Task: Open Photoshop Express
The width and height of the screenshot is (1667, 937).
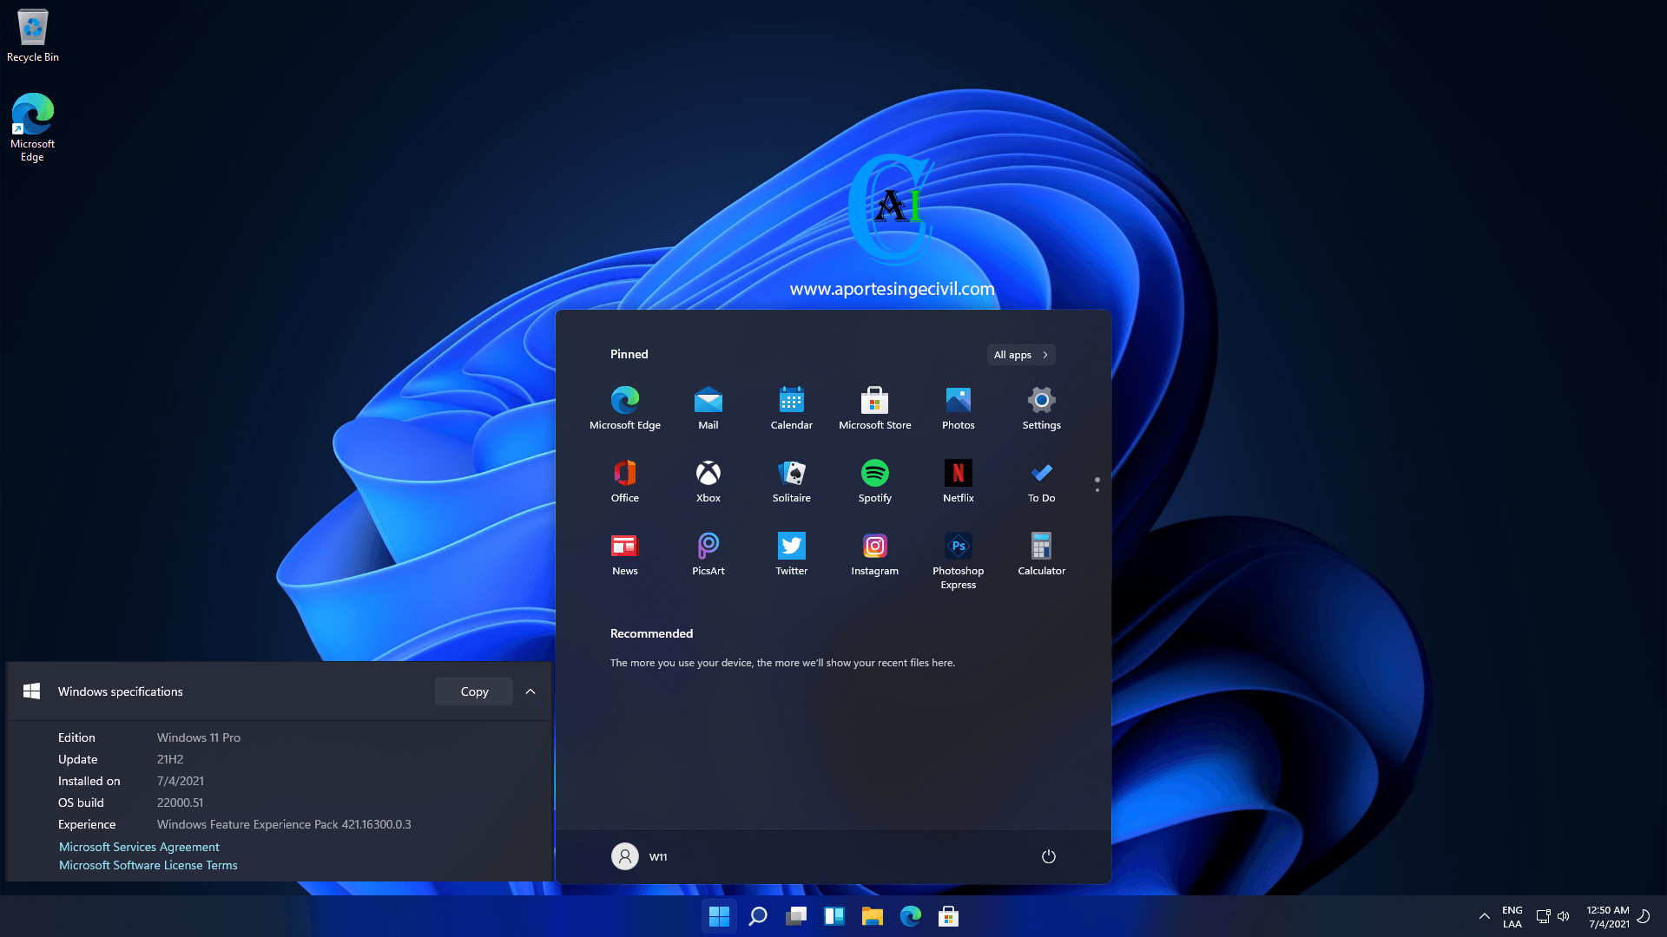Action: point(958,547)
